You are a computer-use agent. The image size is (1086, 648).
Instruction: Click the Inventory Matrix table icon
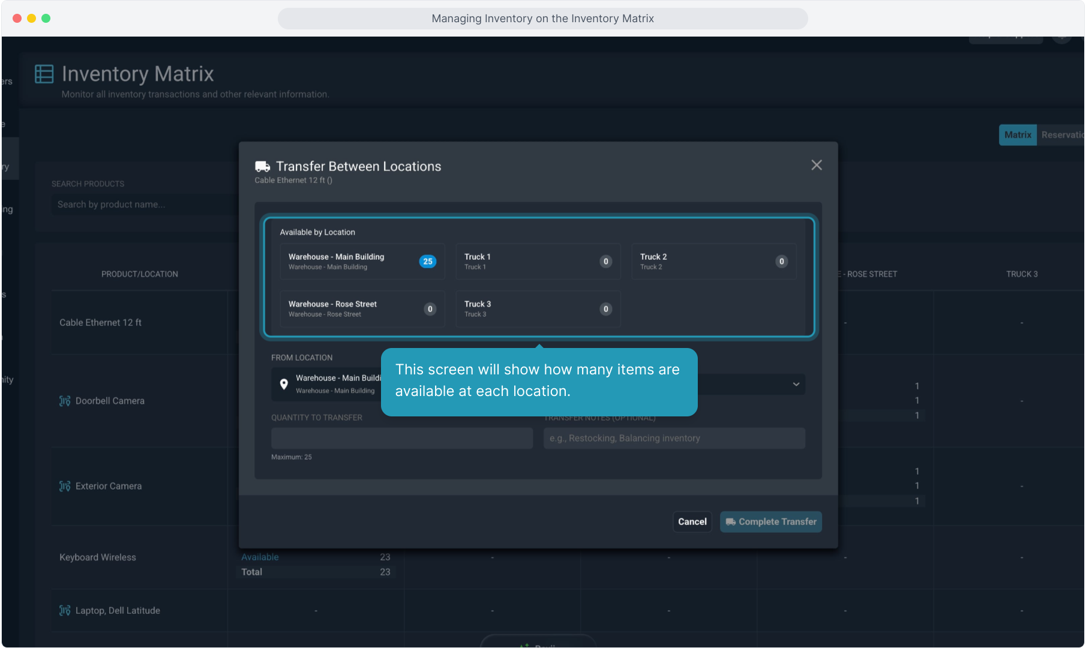(44, 74)
